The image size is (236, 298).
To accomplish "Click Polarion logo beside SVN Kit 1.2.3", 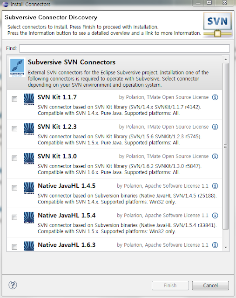I will click(x=29, y=129).
